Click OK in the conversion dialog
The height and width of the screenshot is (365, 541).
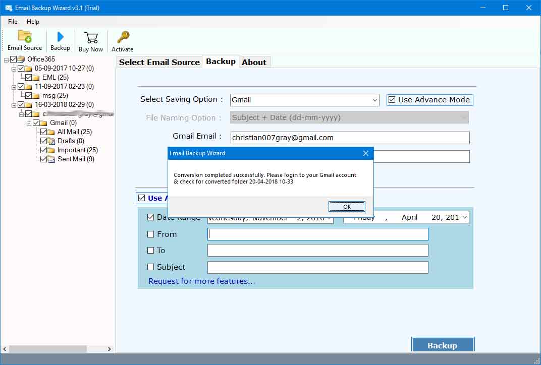click(347, 207)
